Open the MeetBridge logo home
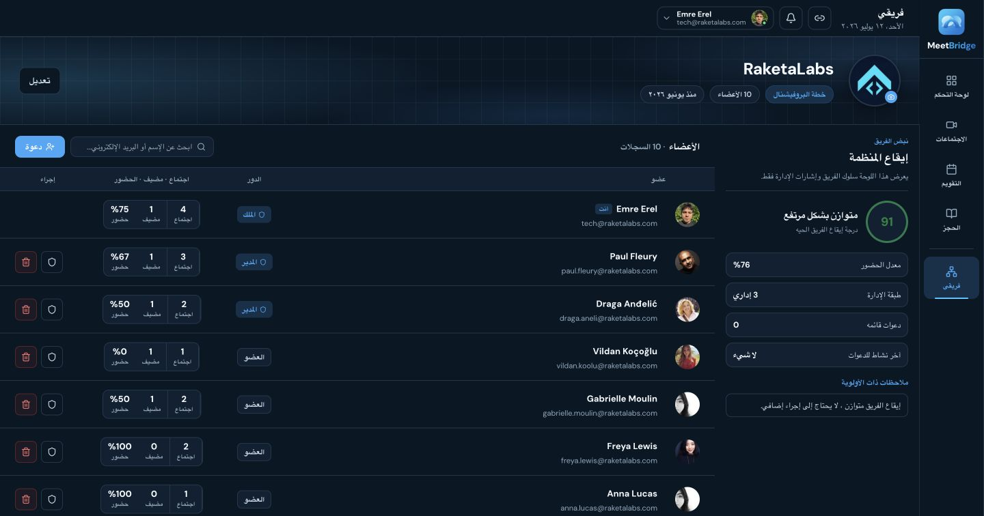This screenshot has width=984, height=516. [951, 29]
